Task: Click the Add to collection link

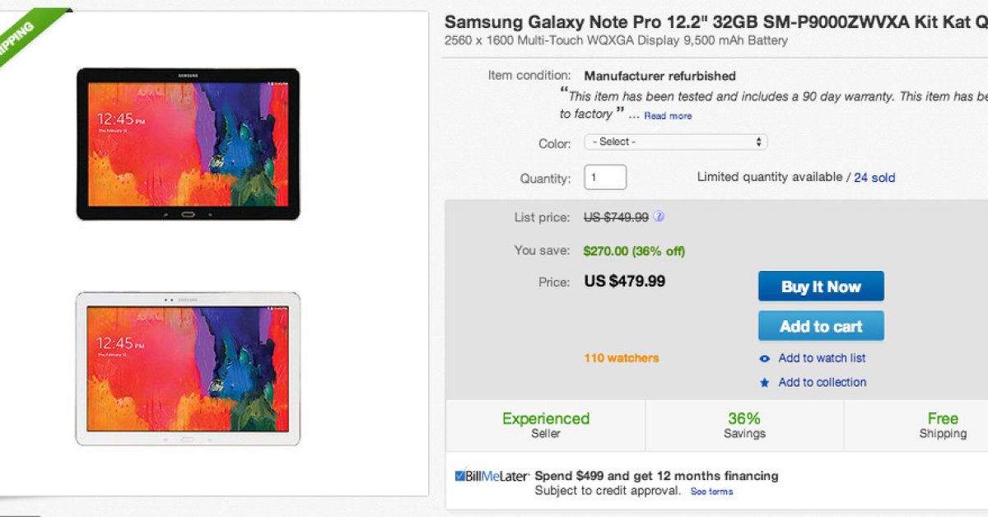Action: tap(822, 382)
